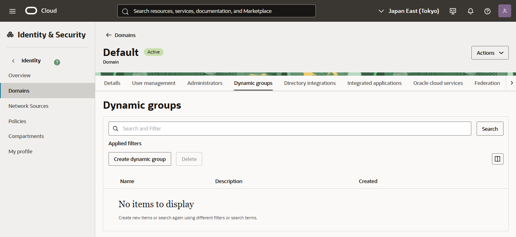Click Create dynamic group button
516x237 pixels.
[x=140, y=159]
